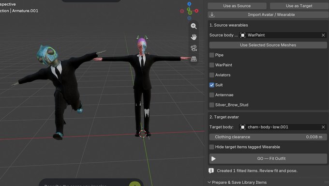Click the Armature.001 label in viewport

(25, 11)
